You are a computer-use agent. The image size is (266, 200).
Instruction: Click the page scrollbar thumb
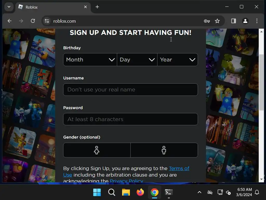point(261,82)
